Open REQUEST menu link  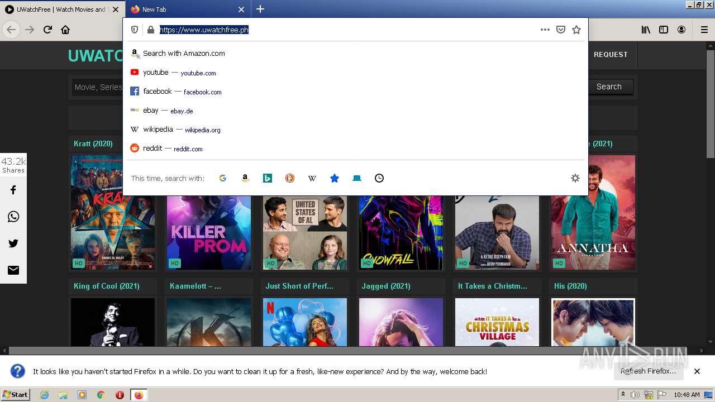(x=611, y=54)
